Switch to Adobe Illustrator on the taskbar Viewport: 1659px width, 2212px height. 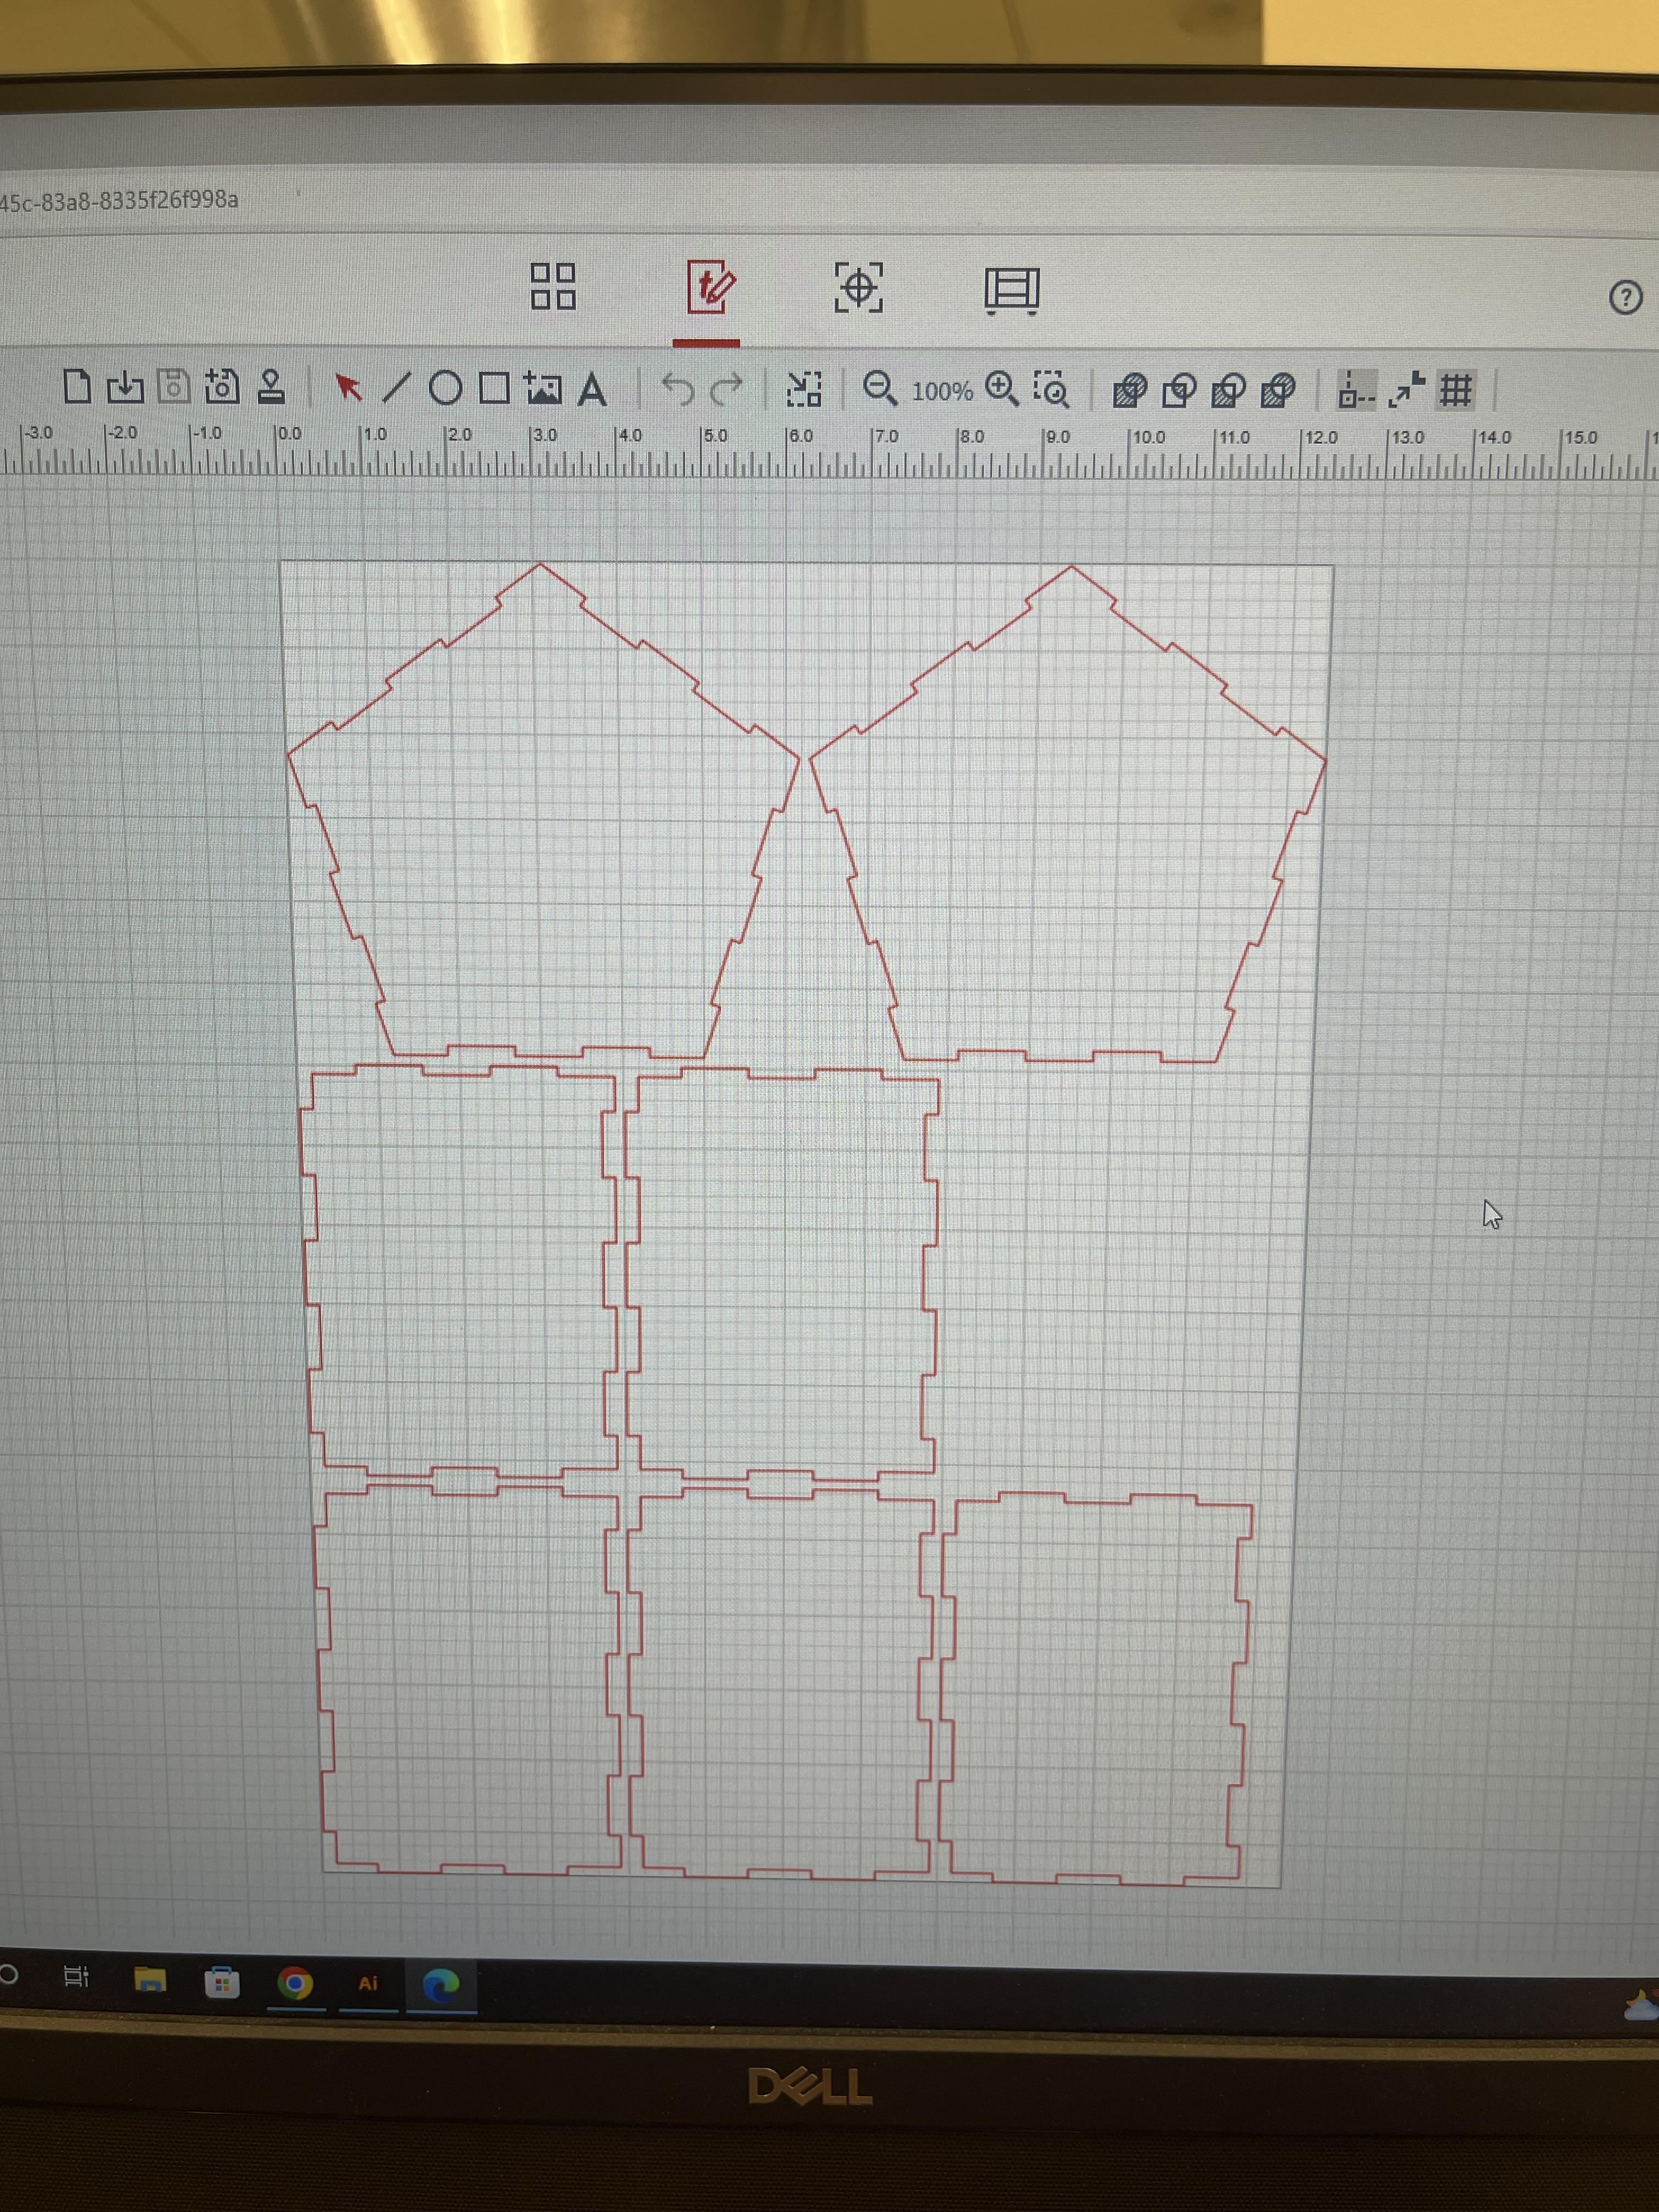pos(368,1983)
